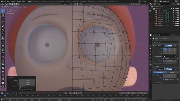The height and width of the screenshot is (101, 180).
Task: Remove the Mirror modifier with X
Action: coord(175,45)
